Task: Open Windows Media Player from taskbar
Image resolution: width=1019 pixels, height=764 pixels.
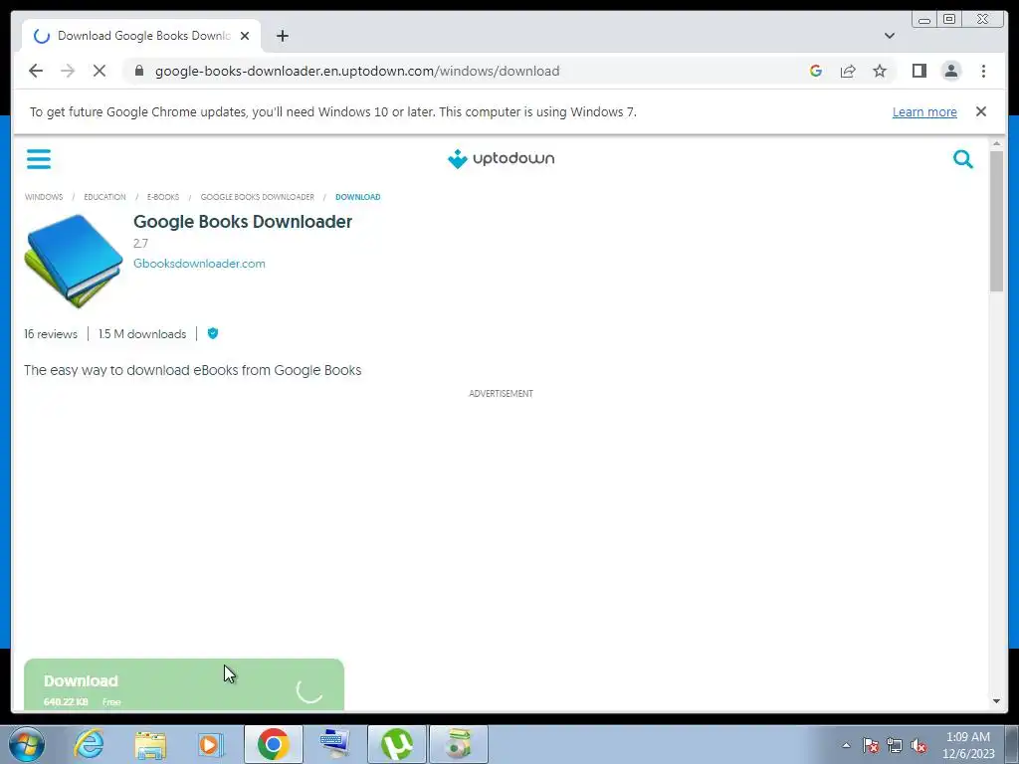Action: (x=211, y=744)
